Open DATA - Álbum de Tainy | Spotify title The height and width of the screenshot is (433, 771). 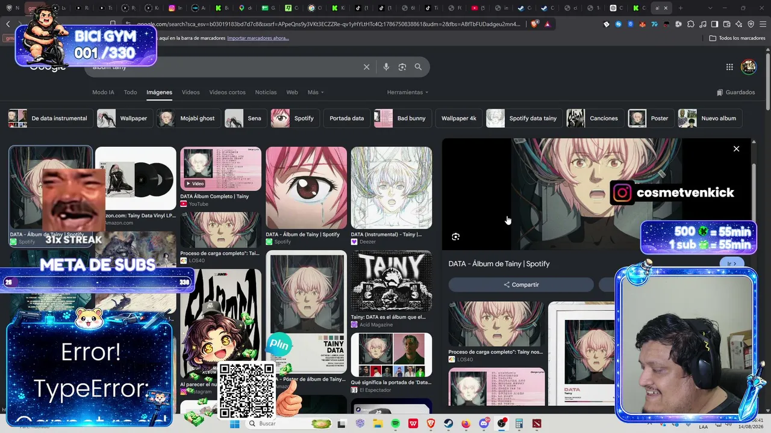[x=499, y=263]
